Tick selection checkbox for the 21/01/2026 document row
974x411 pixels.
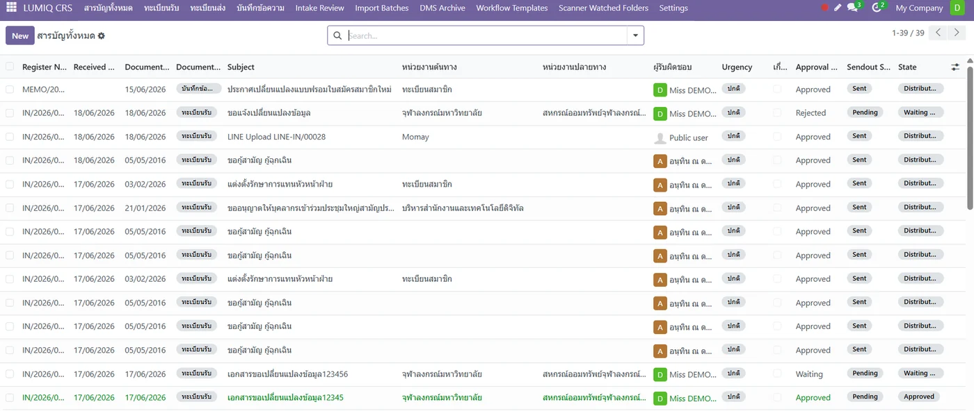(10, 208)
